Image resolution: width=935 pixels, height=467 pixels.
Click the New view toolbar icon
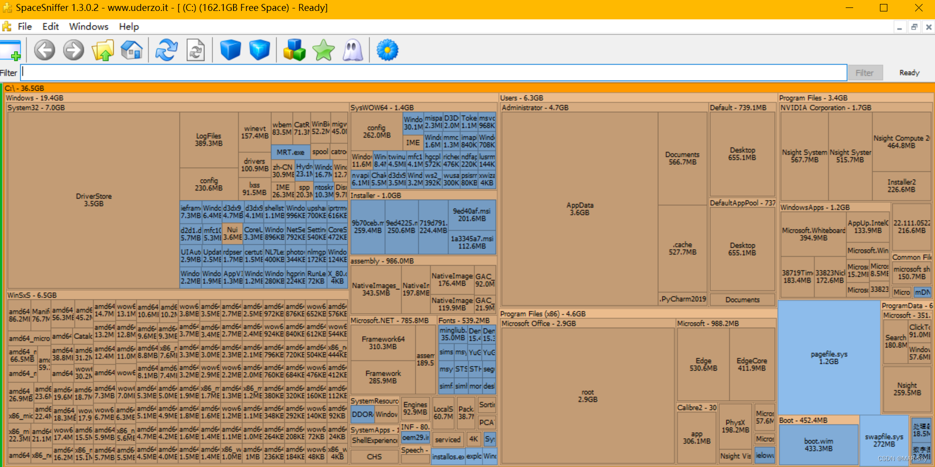coord(10,50)
